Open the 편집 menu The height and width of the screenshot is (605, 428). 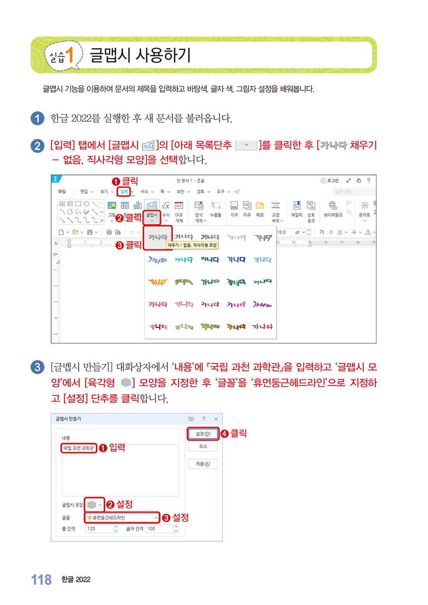tap(84, 191)
